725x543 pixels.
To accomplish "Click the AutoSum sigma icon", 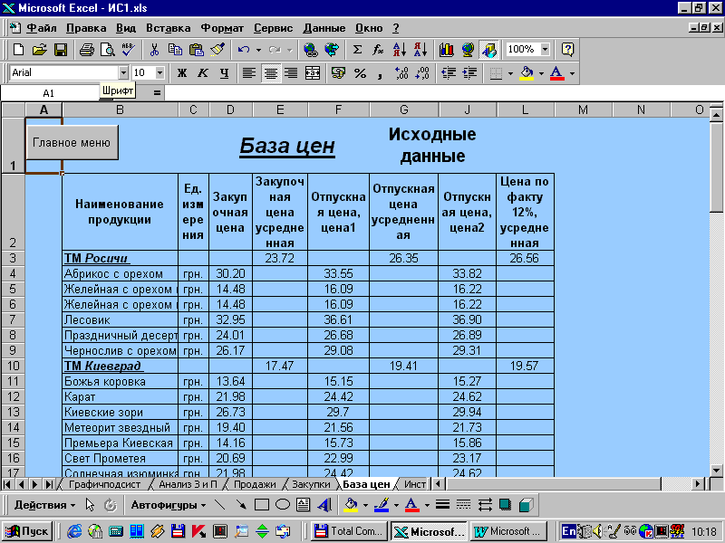I will point(357,50).
